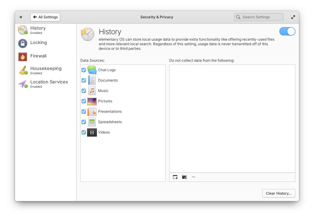314x220 pixels.
Task: Expand the window to fullscreen
Action: point(293,17)
